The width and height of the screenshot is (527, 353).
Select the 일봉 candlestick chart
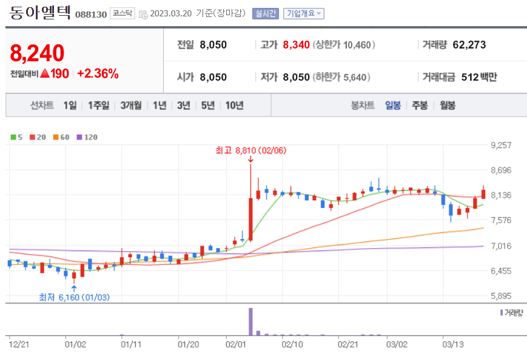[x=393, y=106]
